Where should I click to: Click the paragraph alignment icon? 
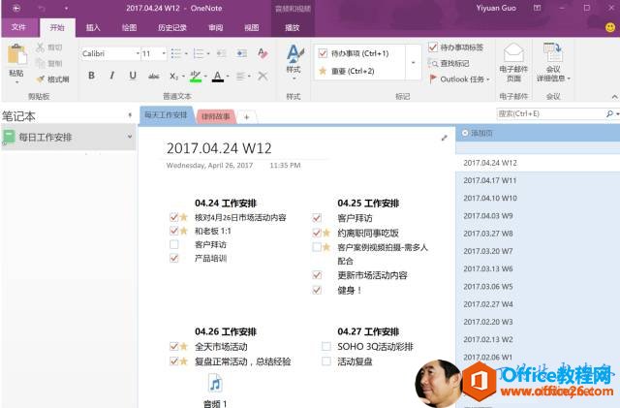(x=240, y=76)
